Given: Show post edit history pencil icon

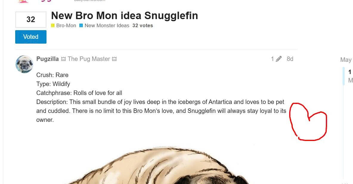Looking at the screenshot, I should click(x=279, y=59).
